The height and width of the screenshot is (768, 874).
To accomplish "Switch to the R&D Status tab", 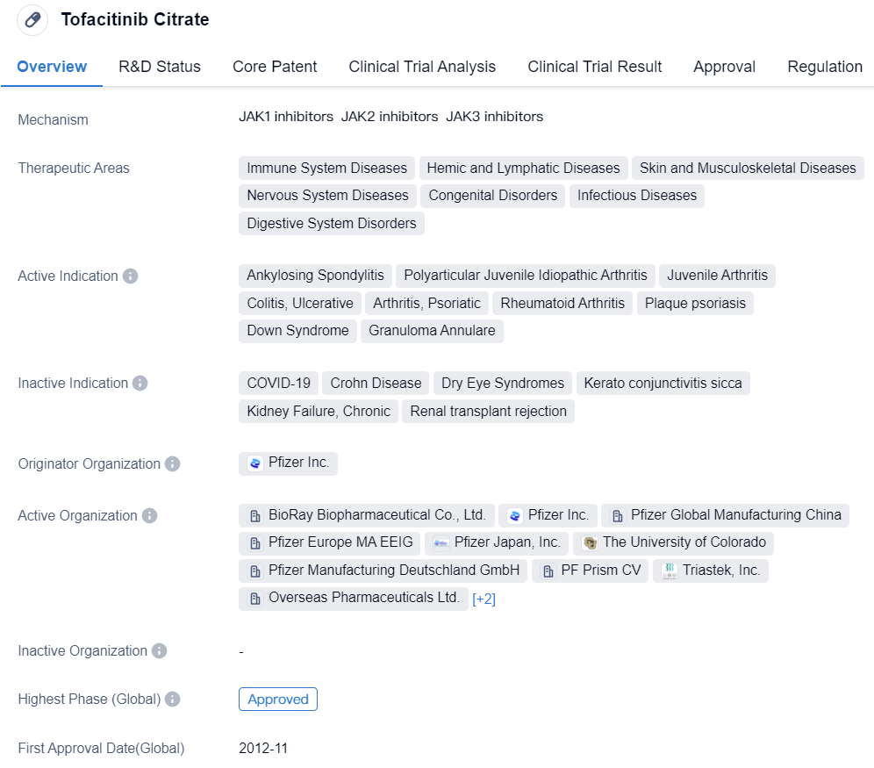I will 160,67.
